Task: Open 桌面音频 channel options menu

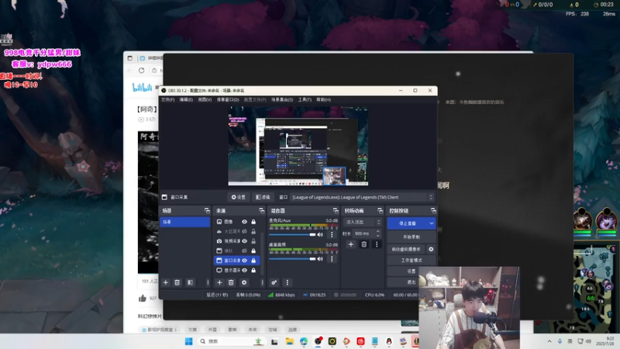Action: (332, 259)
